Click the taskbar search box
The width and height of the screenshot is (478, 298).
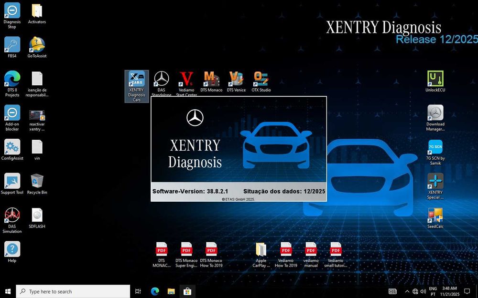point(73,291)
